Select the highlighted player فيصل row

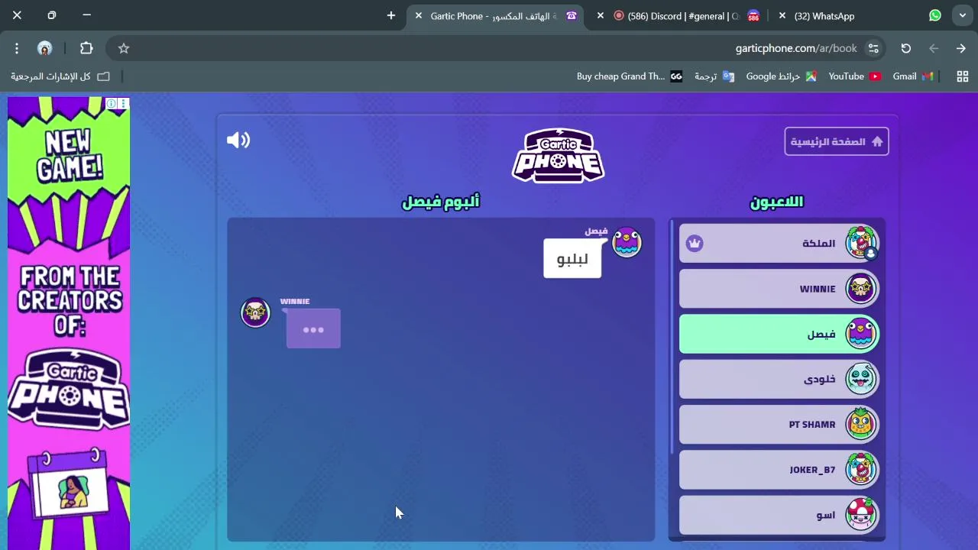click(x=779, y=334)
